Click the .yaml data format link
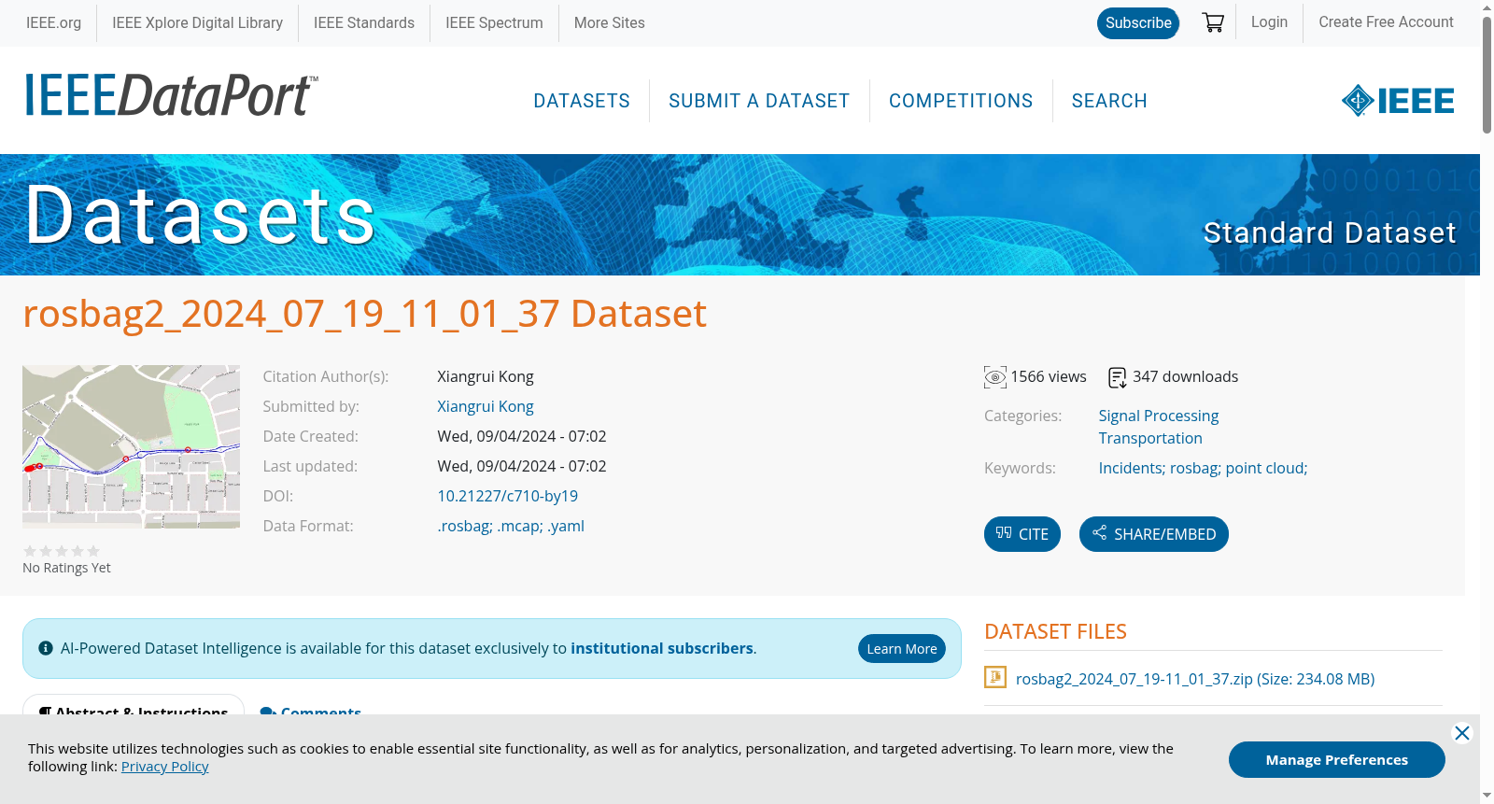This screenshot has width=1494, height=804. (566, 527)
